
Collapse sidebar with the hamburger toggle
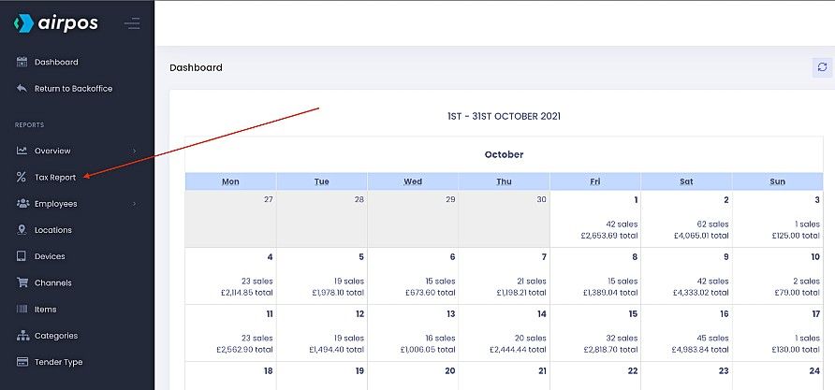point(132,23)
